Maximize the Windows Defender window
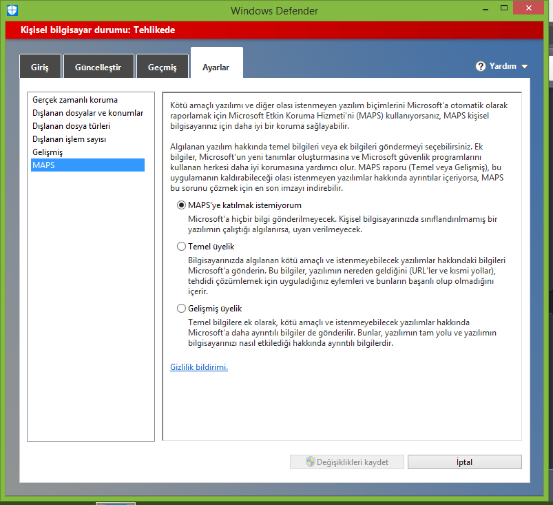This screenshot has height=505, width=553. click(504, 8)
